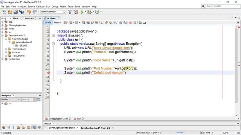Click Show Inherited Members icon in Navigator
Screen dimensions: 241x135
pyautogui.click(x=4, y=127)
